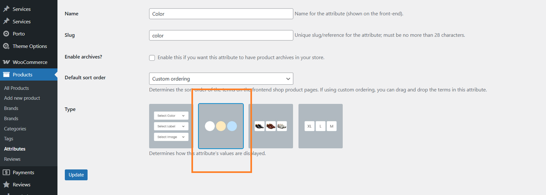Click the Payments dollar icon
The image size is (546, 195).
(x=6, y=172)
